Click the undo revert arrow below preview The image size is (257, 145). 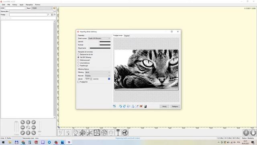point(114,106)
